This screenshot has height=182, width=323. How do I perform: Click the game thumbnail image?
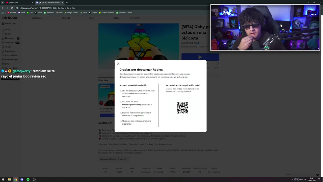point(139,42)
